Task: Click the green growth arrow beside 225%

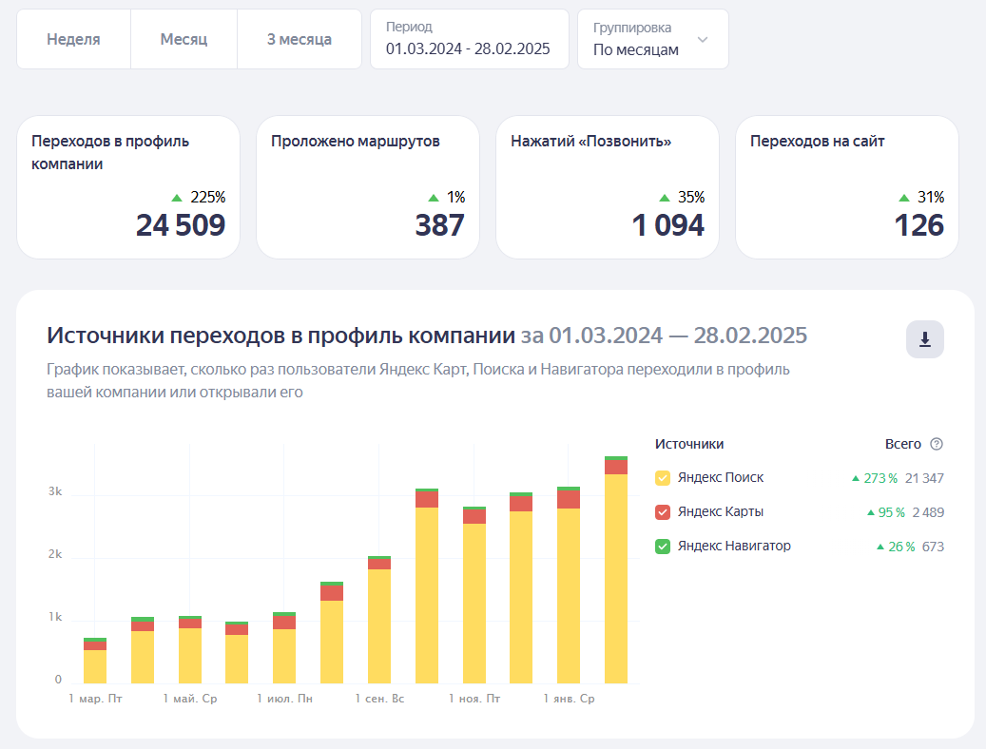Action: 178,198
